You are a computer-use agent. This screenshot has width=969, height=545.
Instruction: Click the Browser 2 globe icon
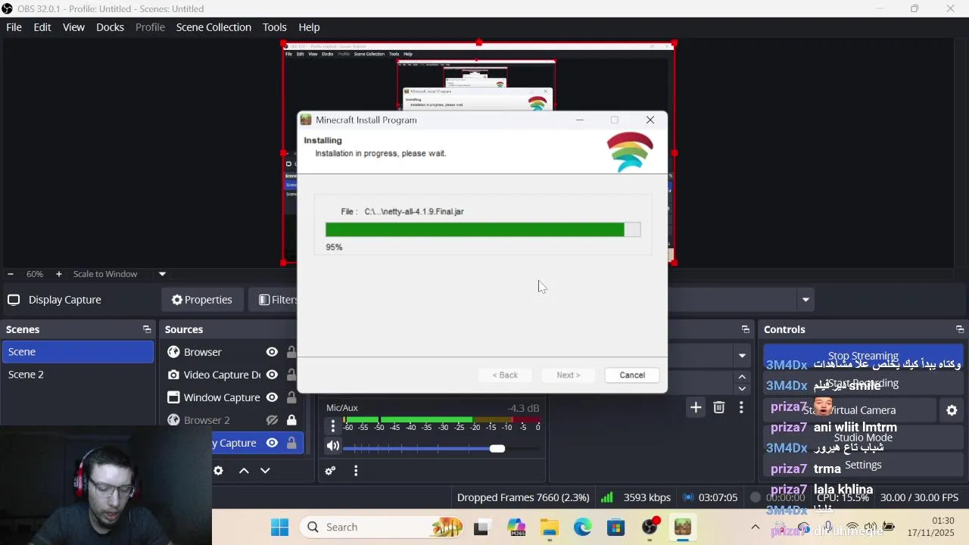[x=173, y=420]
